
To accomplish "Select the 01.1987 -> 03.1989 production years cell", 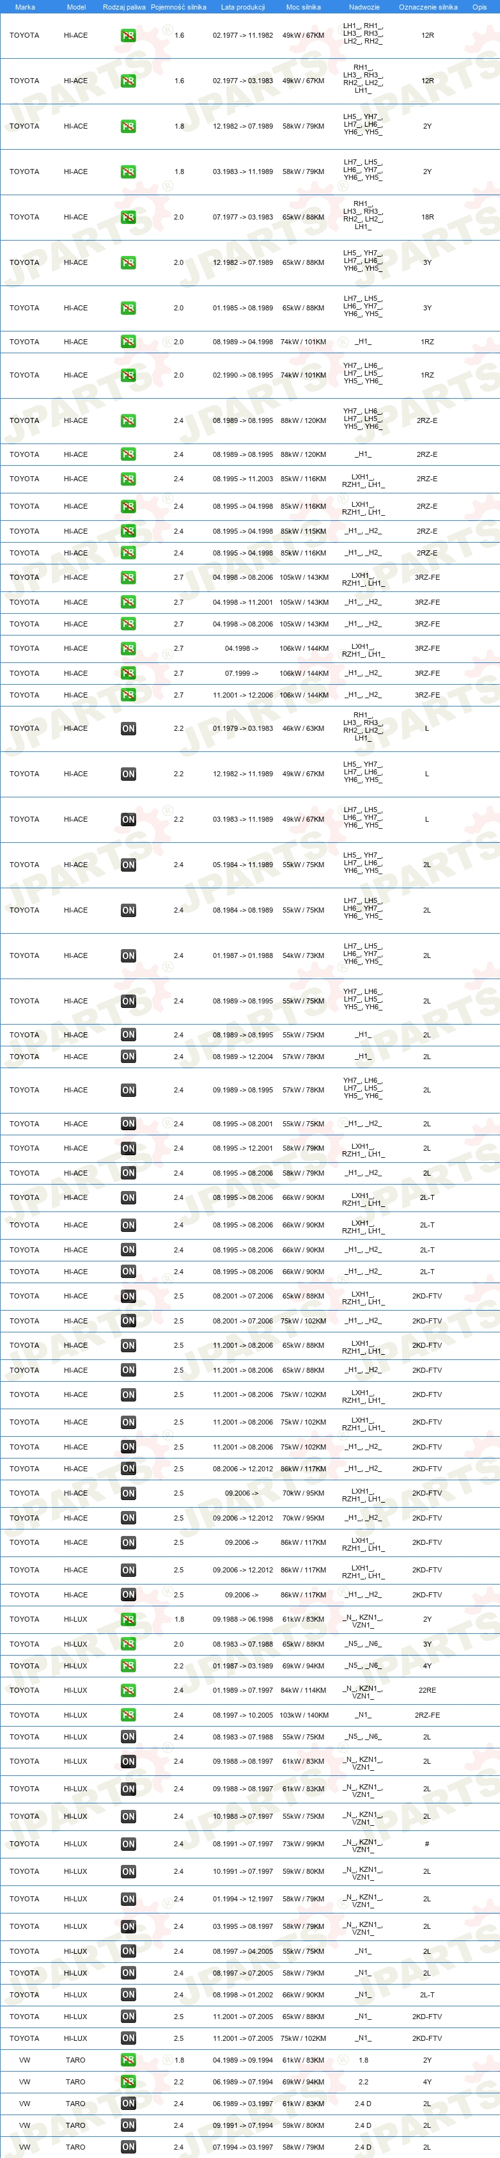I will point(243,1666).
